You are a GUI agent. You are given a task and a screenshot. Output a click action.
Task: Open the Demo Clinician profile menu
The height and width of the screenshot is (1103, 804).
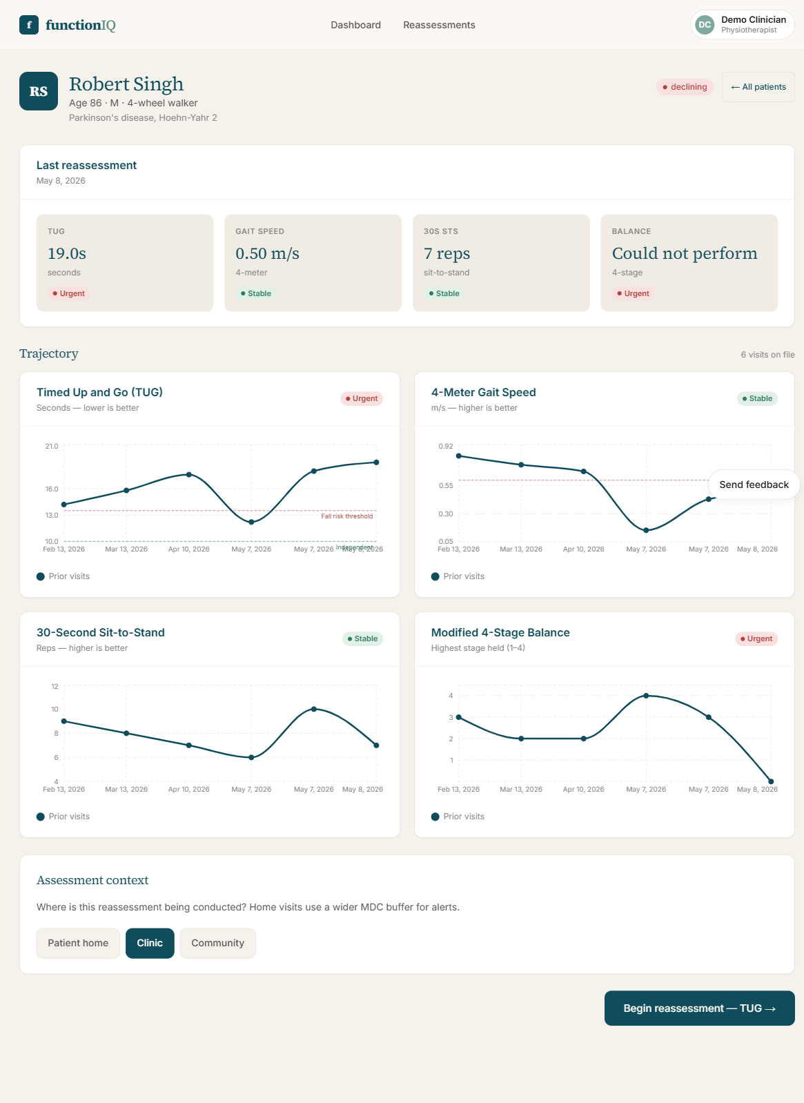click(743, 25)
